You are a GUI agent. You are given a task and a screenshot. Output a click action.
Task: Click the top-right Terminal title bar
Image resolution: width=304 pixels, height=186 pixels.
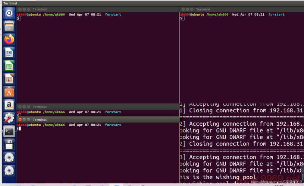[x=242, y=9]
